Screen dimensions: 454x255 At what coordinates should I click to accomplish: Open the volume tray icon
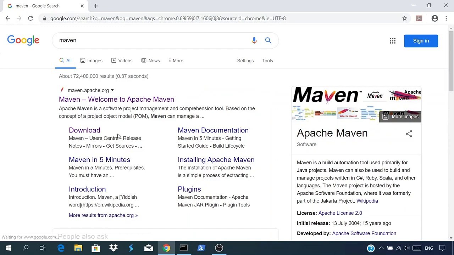406,248
